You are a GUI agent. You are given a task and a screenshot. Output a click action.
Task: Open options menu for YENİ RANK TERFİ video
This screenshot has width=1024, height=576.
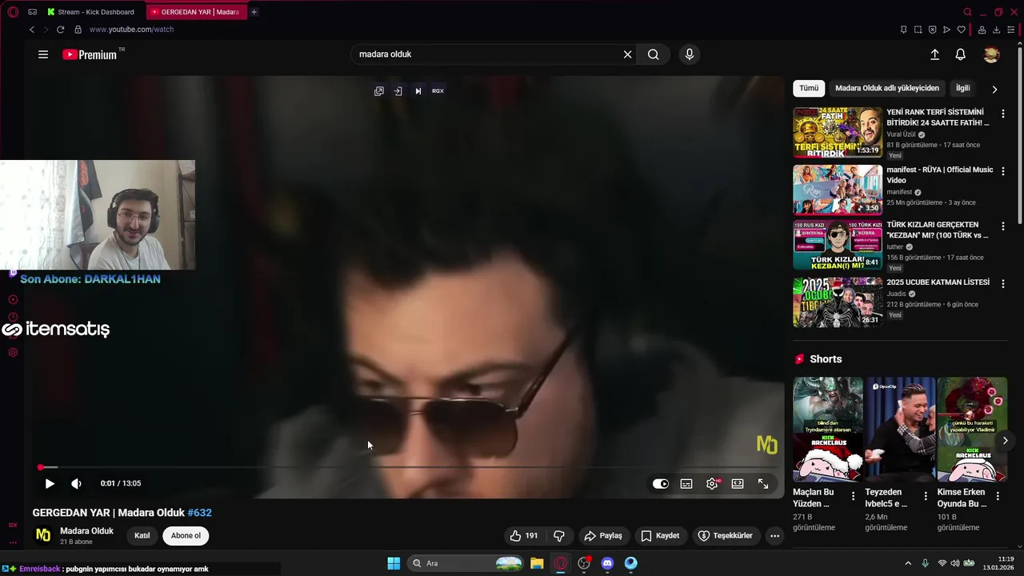(x=1003, y=114)
